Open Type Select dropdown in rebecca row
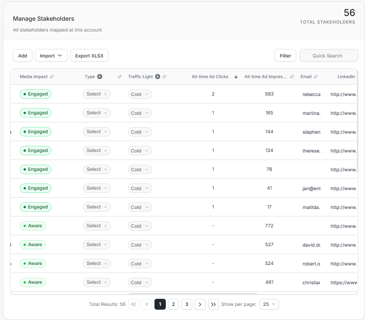Image resolution: width=365 pixels, height=320 pixels. (97, 94)
